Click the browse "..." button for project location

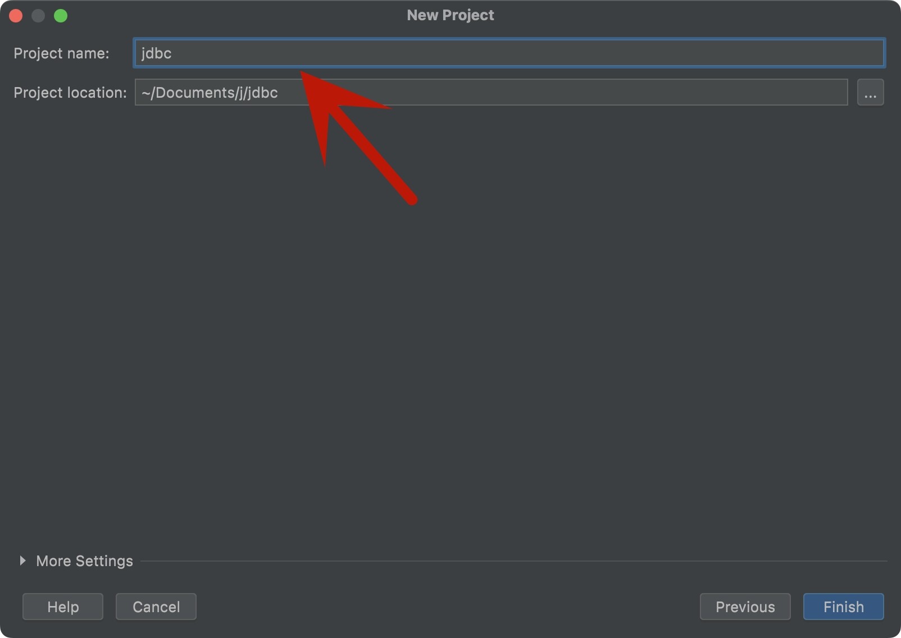pos(870,93)
